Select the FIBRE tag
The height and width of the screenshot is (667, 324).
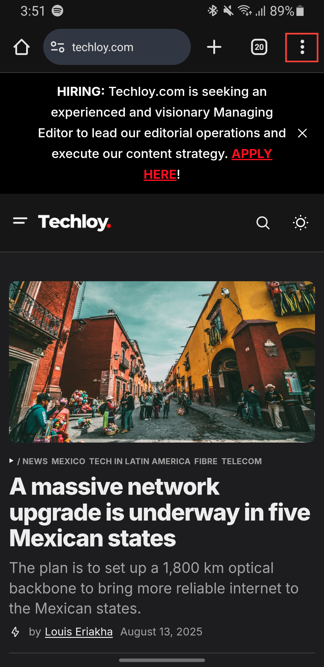(x=206, y=461)
